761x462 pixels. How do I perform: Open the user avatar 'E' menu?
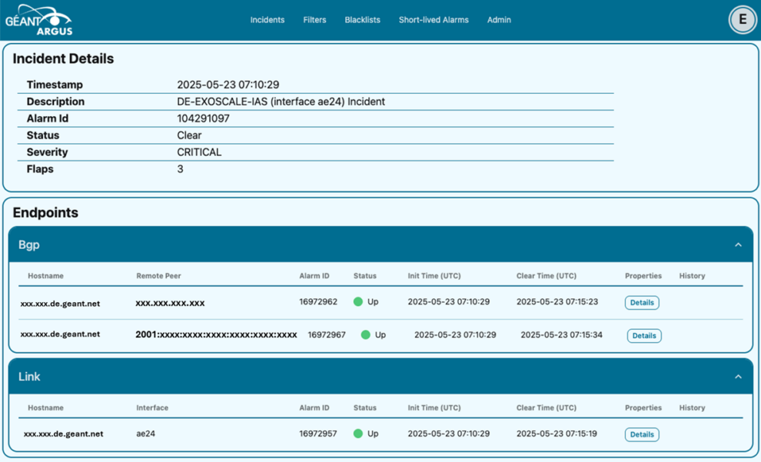point(742,20)
